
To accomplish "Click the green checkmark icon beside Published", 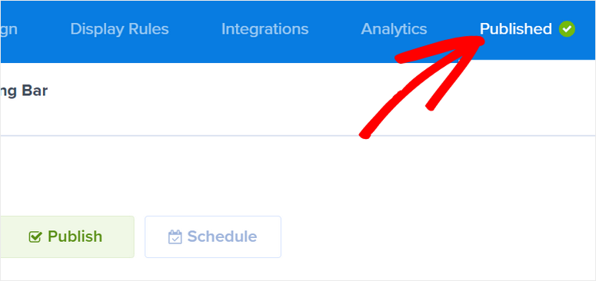I will pos(567,29).
